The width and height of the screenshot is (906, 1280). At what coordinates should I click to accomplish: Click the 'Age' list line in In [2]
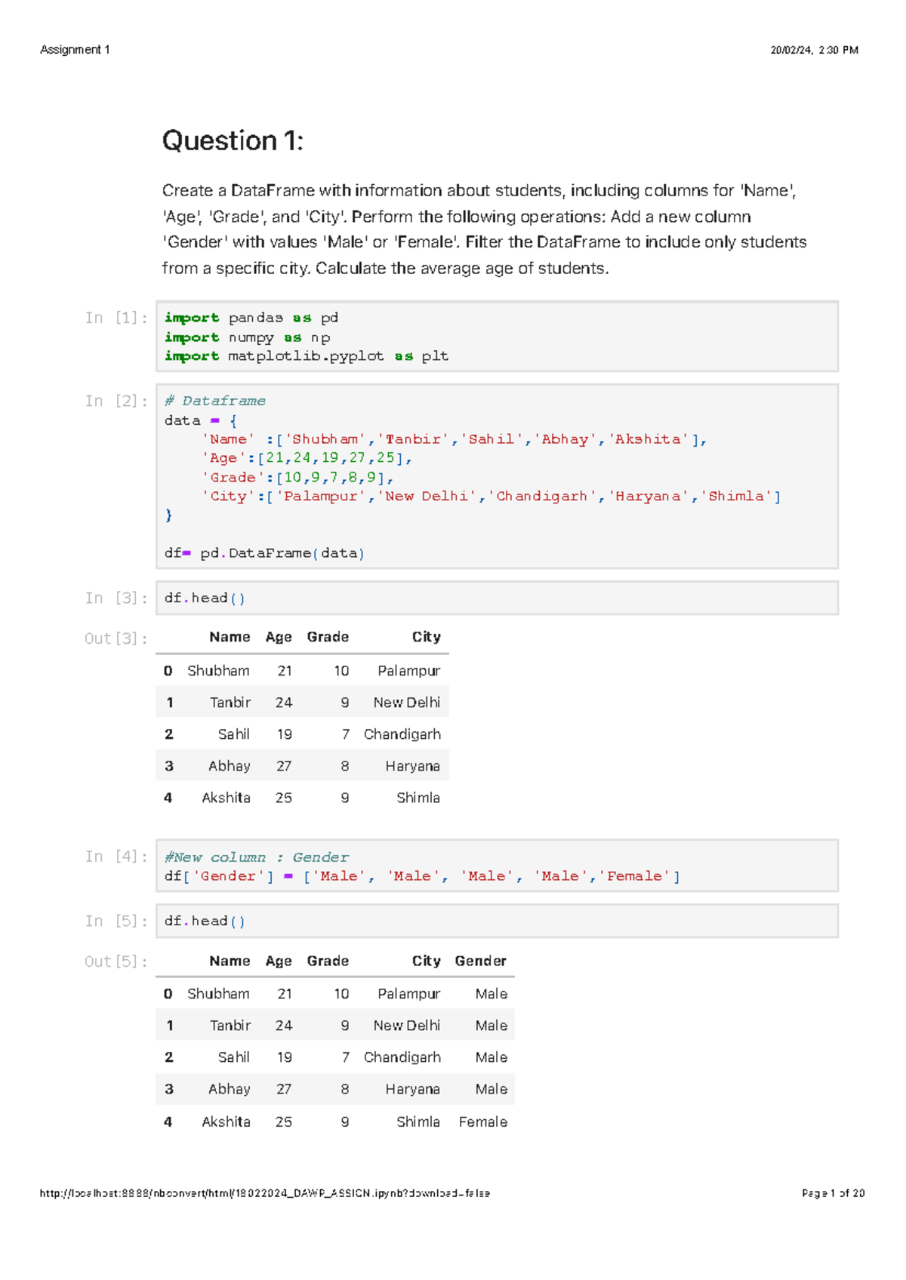(307, 458)
